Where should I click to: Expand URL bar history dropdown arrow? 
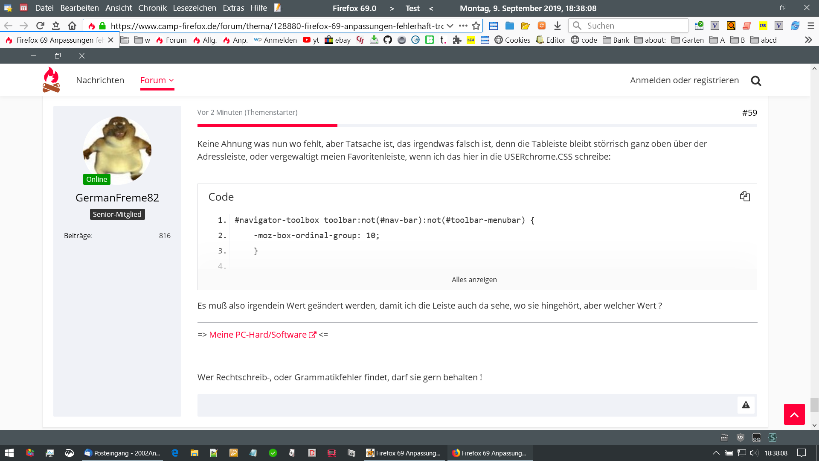point(450,26)
